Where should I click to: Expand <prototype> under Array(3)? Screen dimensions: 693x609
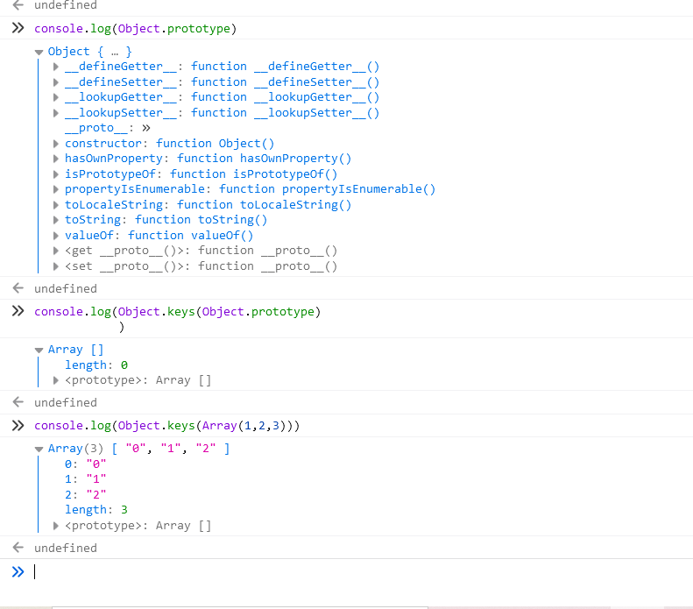(56, 526)
